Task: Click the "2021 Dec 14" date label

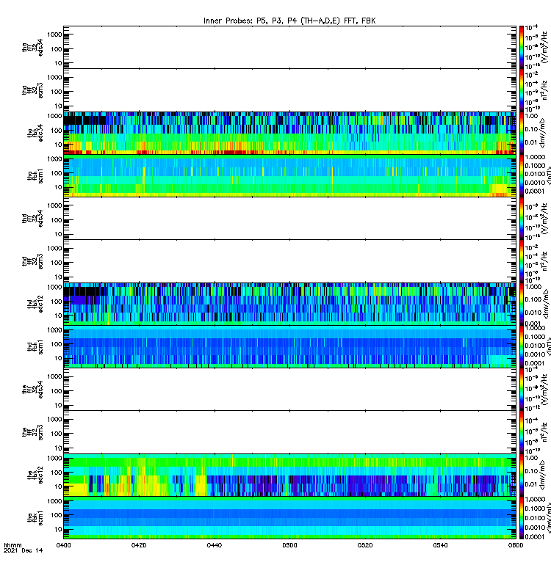Action: point(24,551)
